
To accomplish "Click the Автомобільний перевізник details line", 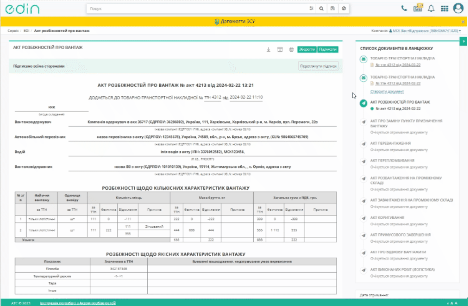I will (202, 137).
